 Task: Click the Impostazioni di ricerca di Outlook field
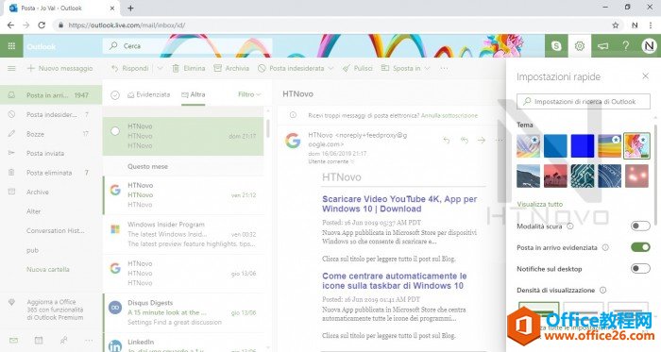pos(584,102)
